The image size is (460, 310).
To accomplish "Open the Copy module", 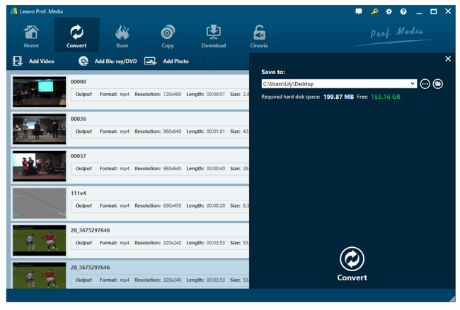I will 168,37.
